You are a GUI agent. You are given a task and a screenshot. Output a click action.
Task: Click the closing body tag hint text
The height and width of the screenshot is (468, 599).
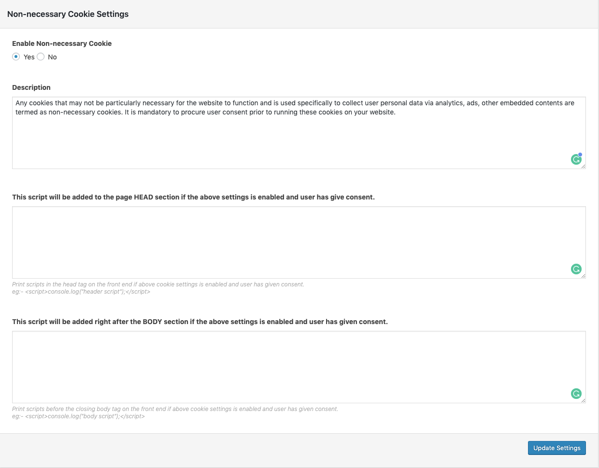pos(175,409)
